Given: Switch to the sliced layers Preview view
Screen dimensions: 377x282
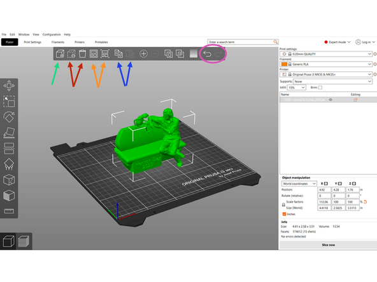Looking at the screenshot, I should point(24,241).
